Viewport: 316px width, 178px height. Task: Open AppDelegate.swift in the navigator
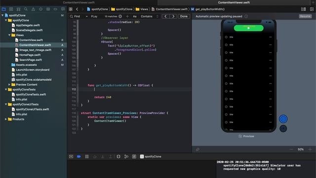28,25
